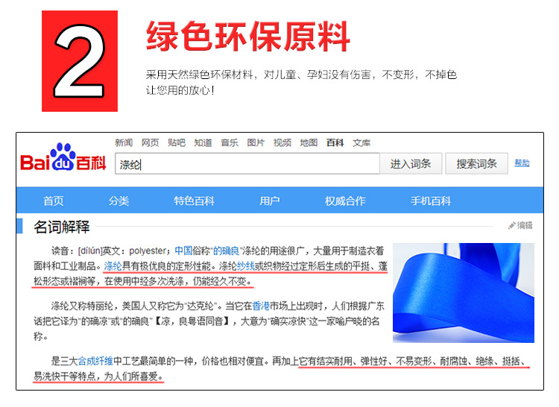Click the 进入词条 button

(411, 163)
